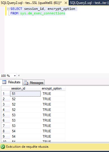Select row header 8
109x152 pixels.
click(6, 131)
